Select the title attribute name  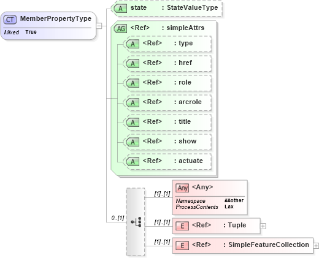[x=185, y=121]
